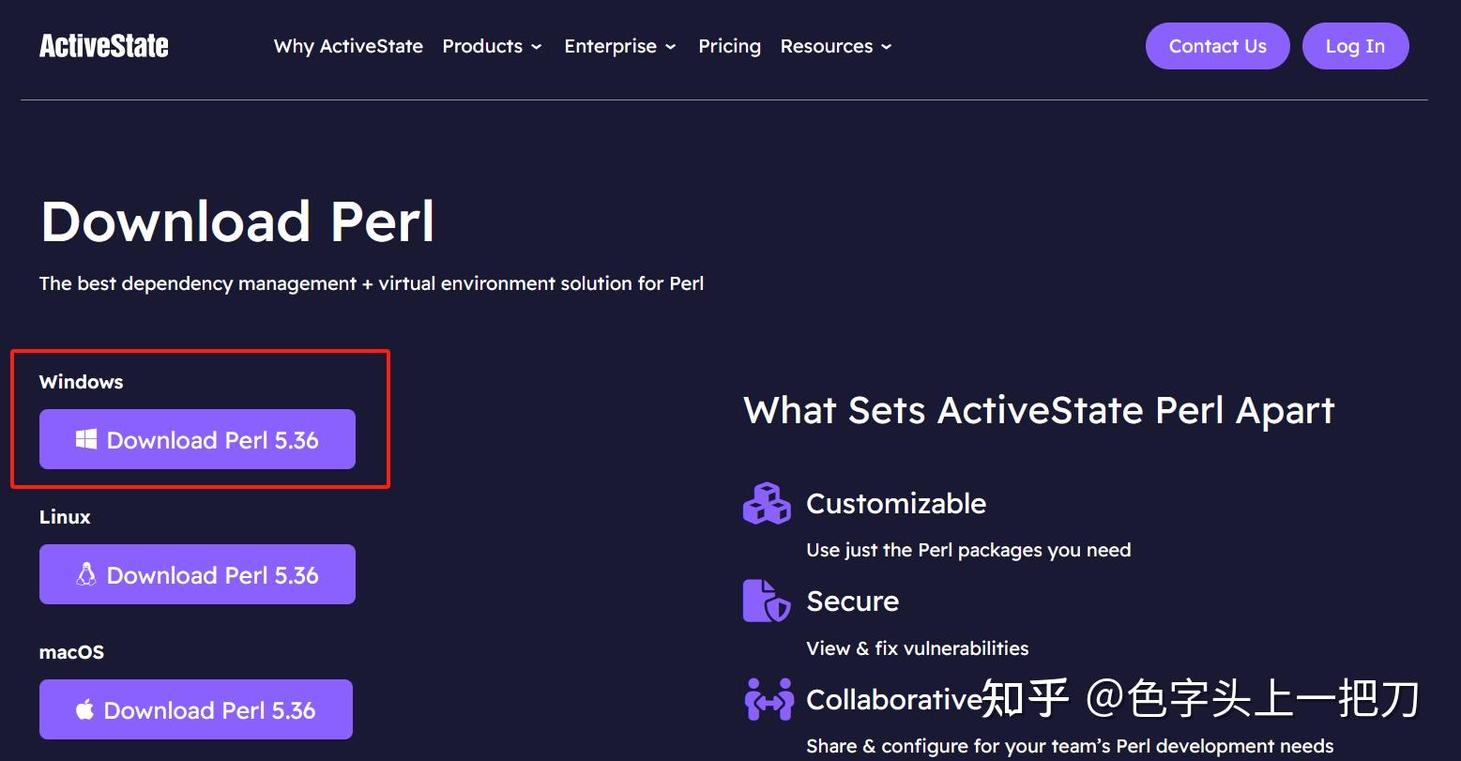Click the Collaborative people icon

(768, 698)
